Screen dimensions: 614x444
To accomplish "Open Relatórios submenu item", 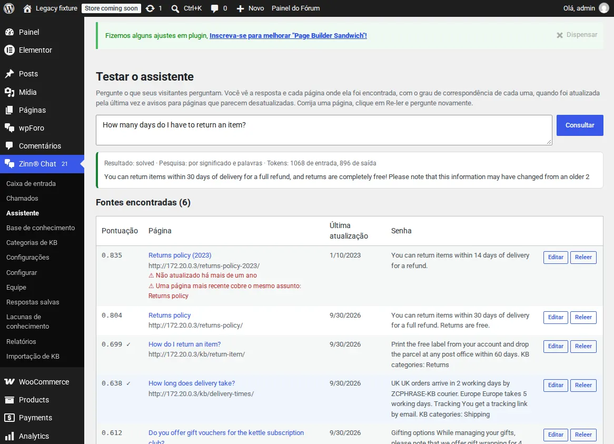I will [21, 342].
